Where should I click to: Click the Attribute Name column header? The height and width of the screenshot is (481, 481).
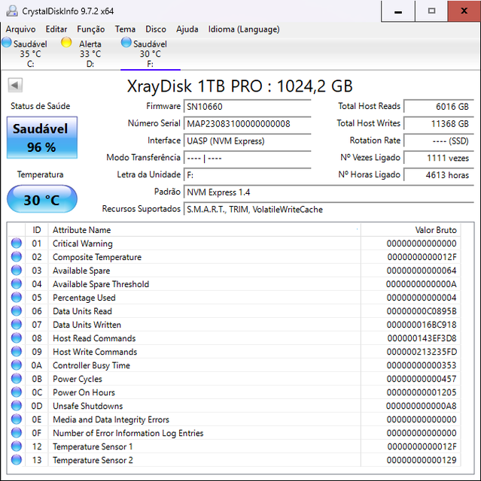204,230
